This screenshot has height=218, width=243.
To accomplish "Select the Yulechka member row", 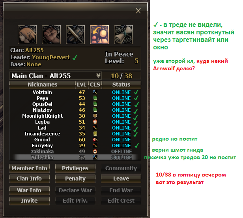I will (75, 157).
